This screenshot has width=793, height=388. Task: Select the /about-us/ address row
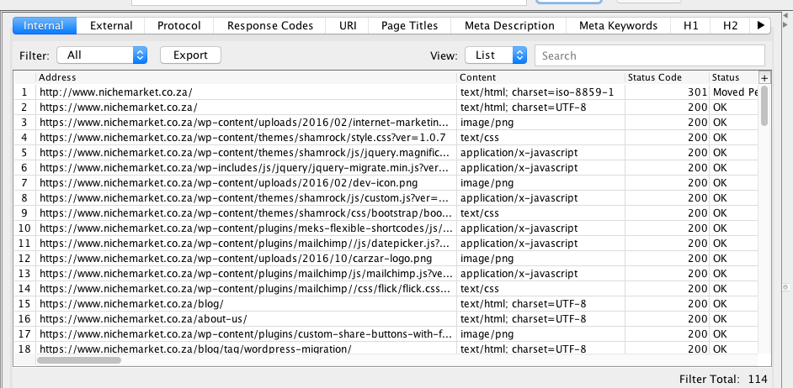[247, 319]
